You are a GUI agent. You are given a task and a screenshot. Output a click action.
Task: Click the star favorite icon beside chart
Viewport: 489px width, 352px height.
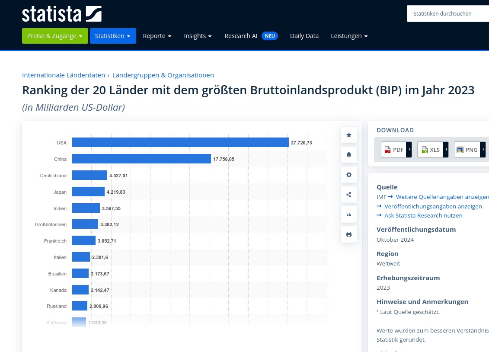[349, 135]
